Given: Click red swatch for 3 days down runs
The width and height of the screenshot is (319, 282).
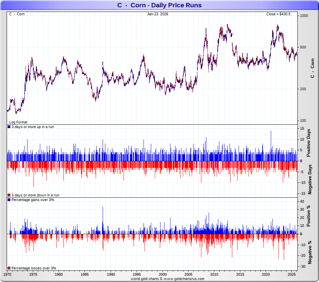Looking at the screenshot, I should coord(9,195).
